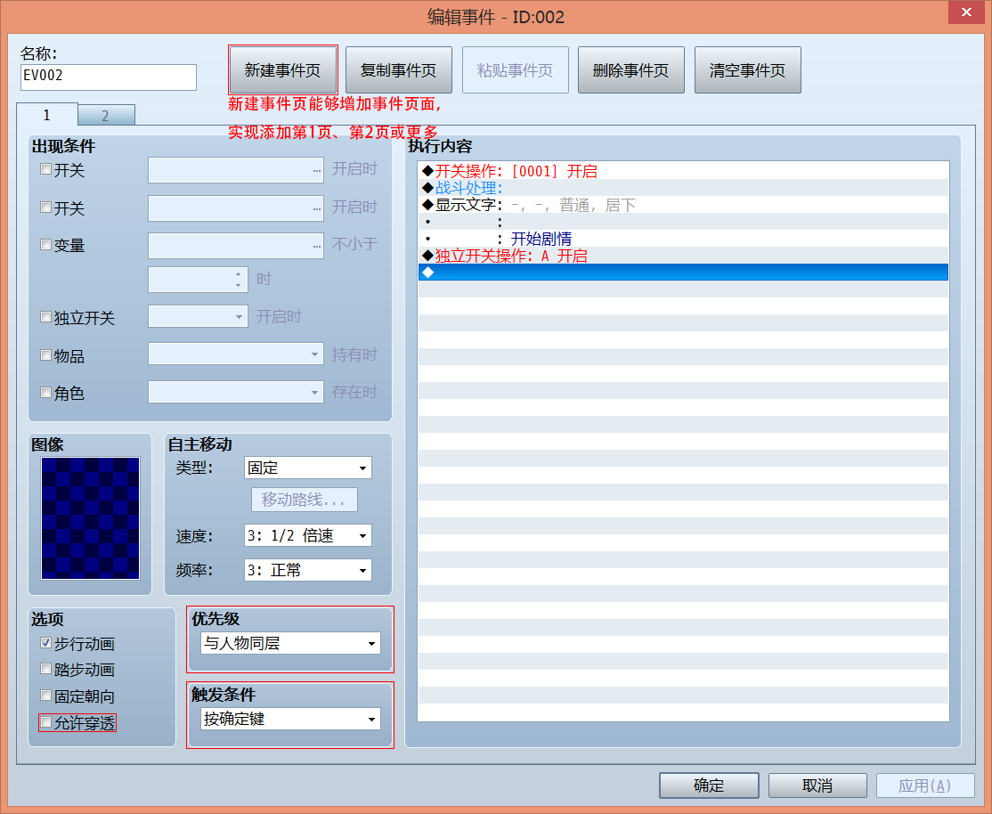Switch to event page tab 1
This screenshot has width=992, height=814.
pyautogui.click(x=47, y=115)
